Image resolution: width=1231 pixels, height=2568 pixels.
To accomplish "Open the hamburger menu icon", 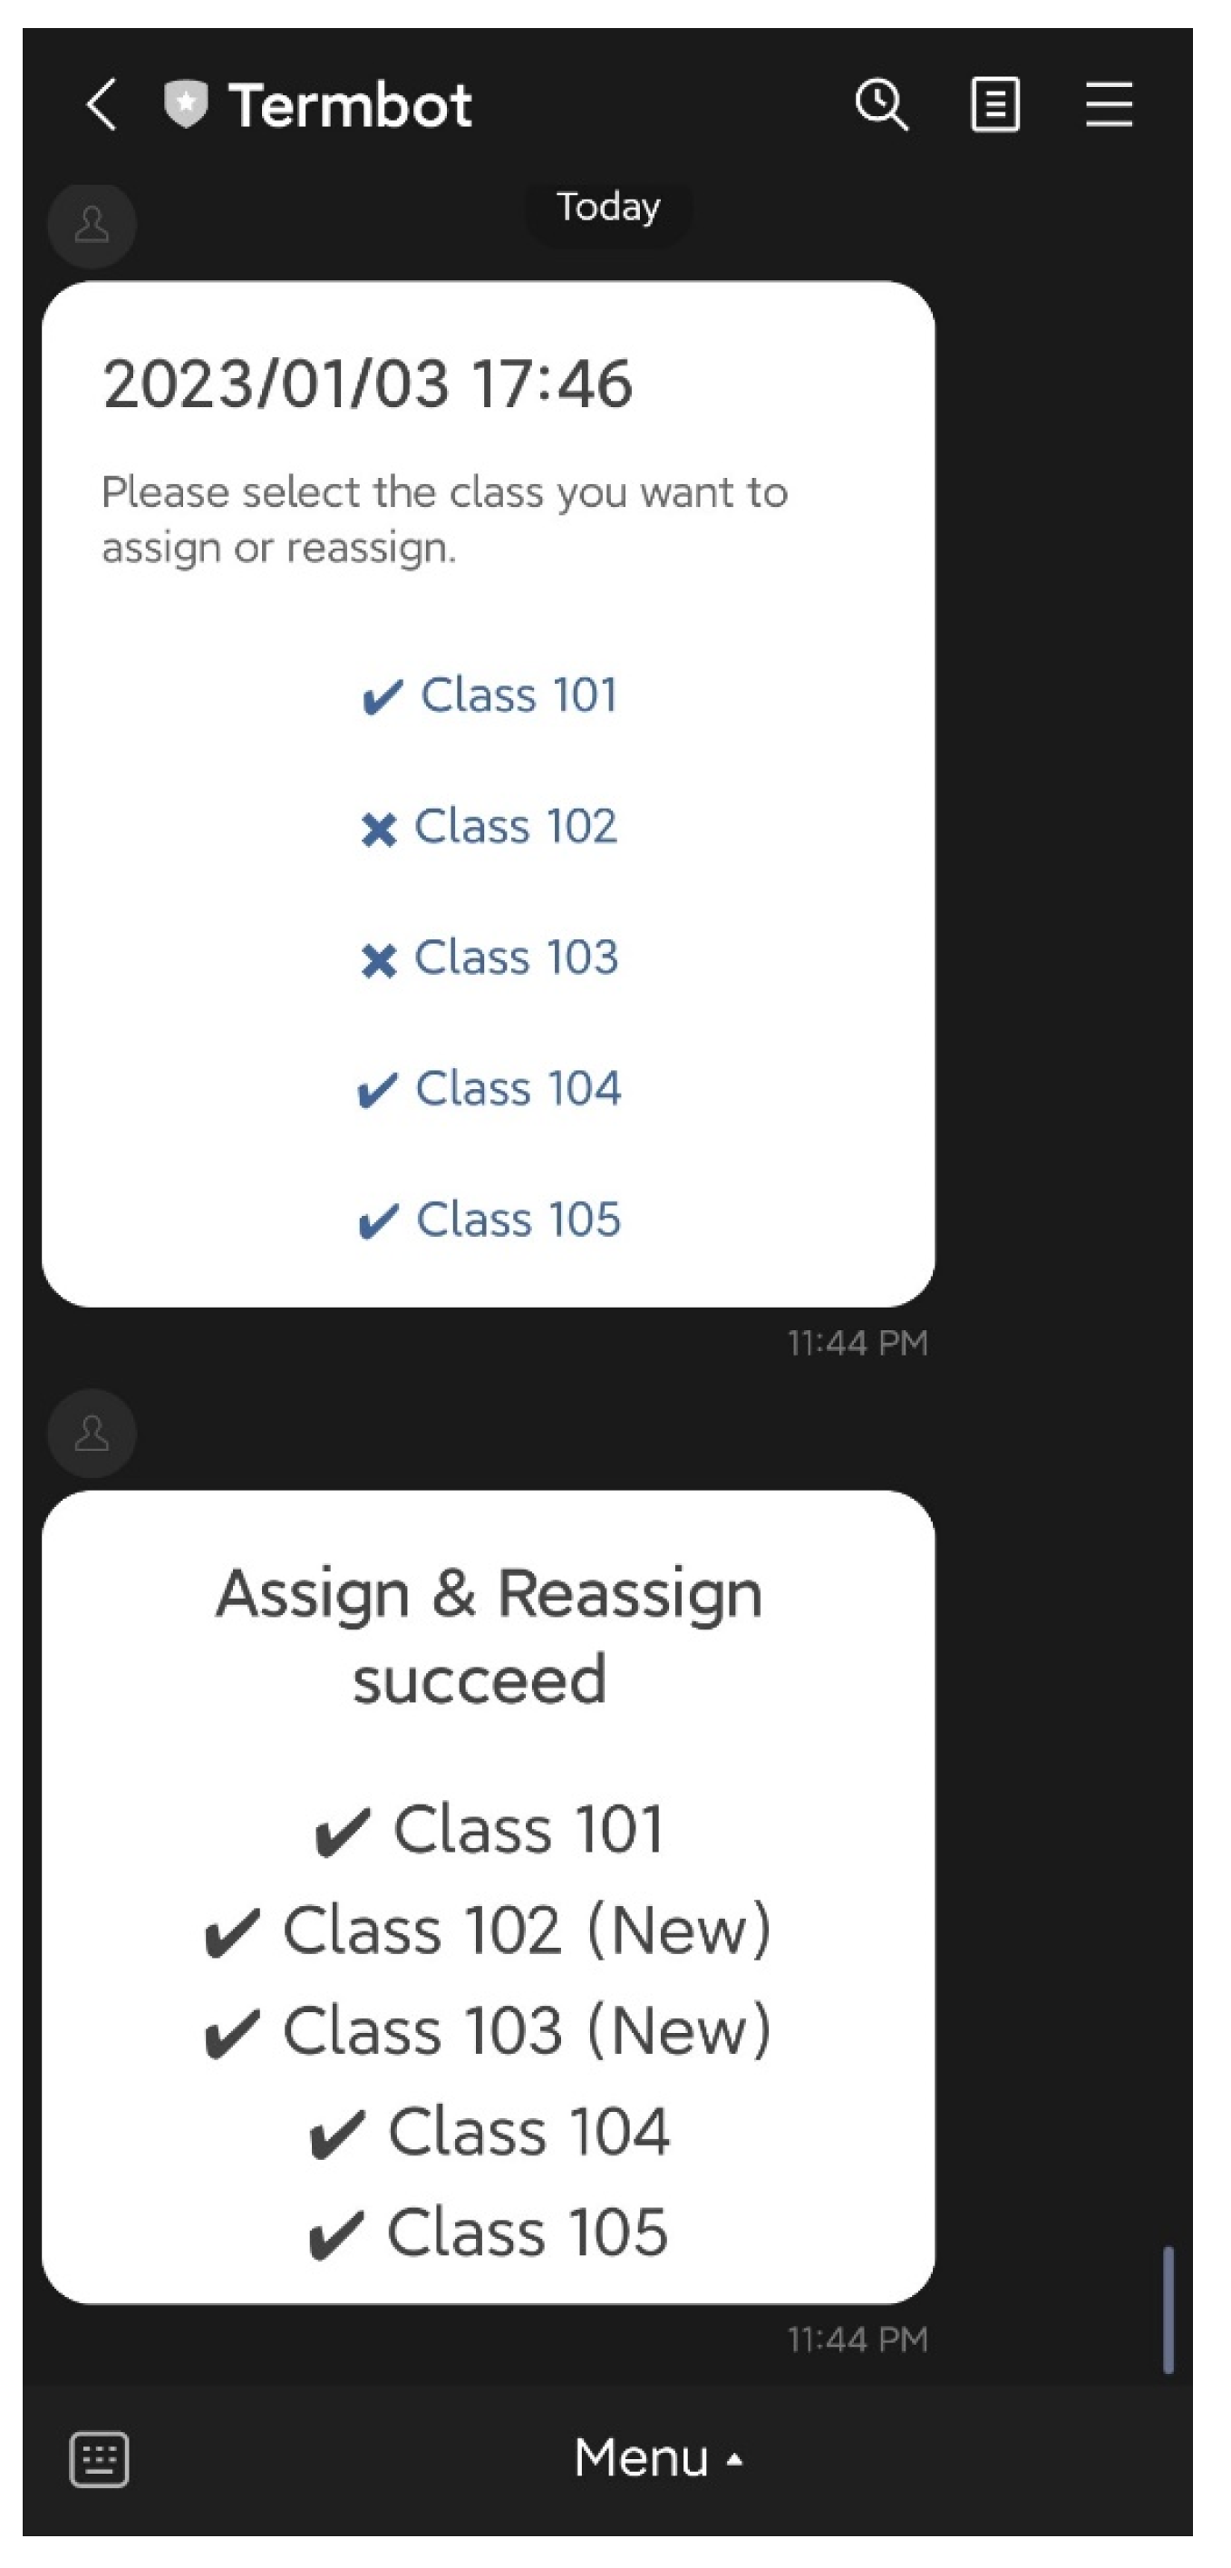I will [x=1109, y=104].
